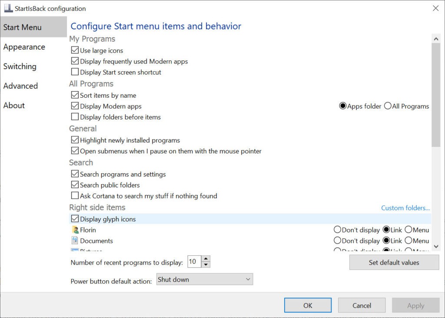
Task: Toggle Display glyph icons checkbox
Action: [75, 219]
